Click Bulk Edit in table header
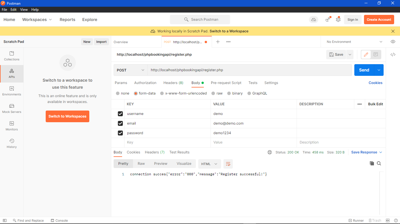The image size is (400, 224). [375, 104]
